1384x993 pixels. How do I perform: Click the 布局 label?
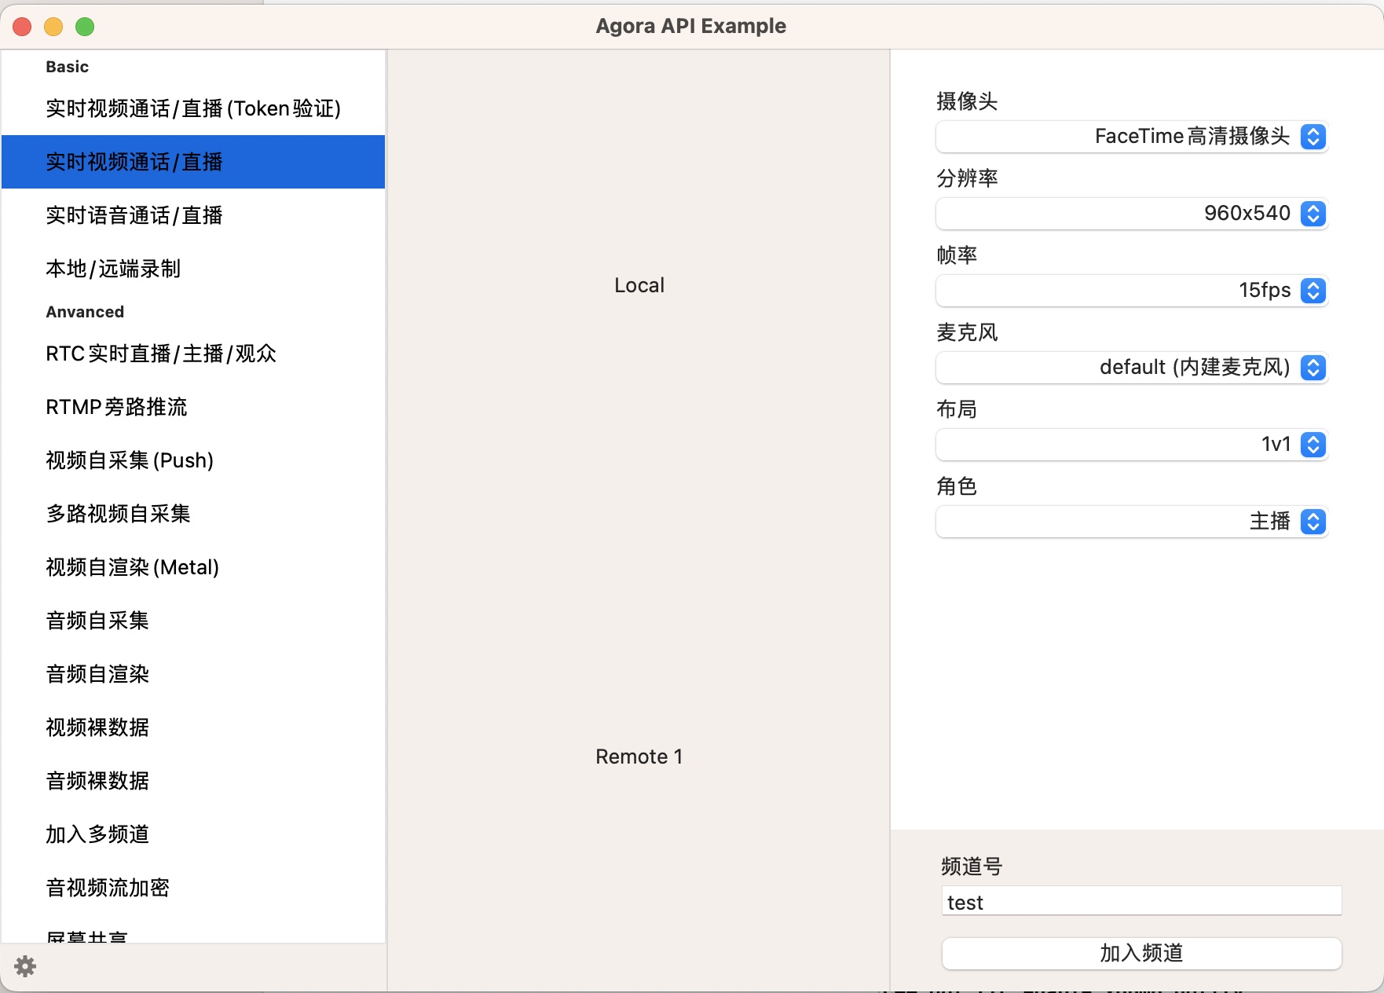pos(957,409)
